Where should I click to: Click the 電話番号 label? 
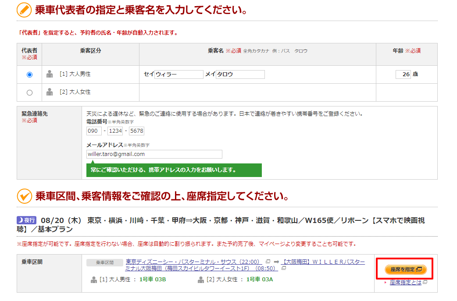[x=97, y=122]
